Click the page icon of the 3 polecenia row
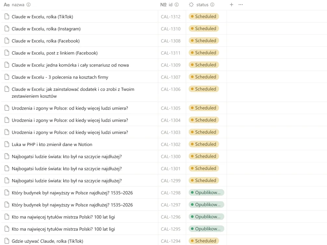Screen dimensions: 327x245 [7, 77]
